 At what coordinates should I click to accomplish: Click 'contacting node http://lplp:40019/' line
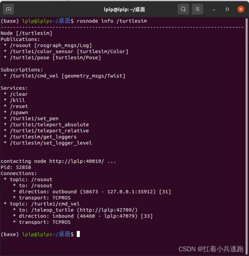[x=58, y=161]
